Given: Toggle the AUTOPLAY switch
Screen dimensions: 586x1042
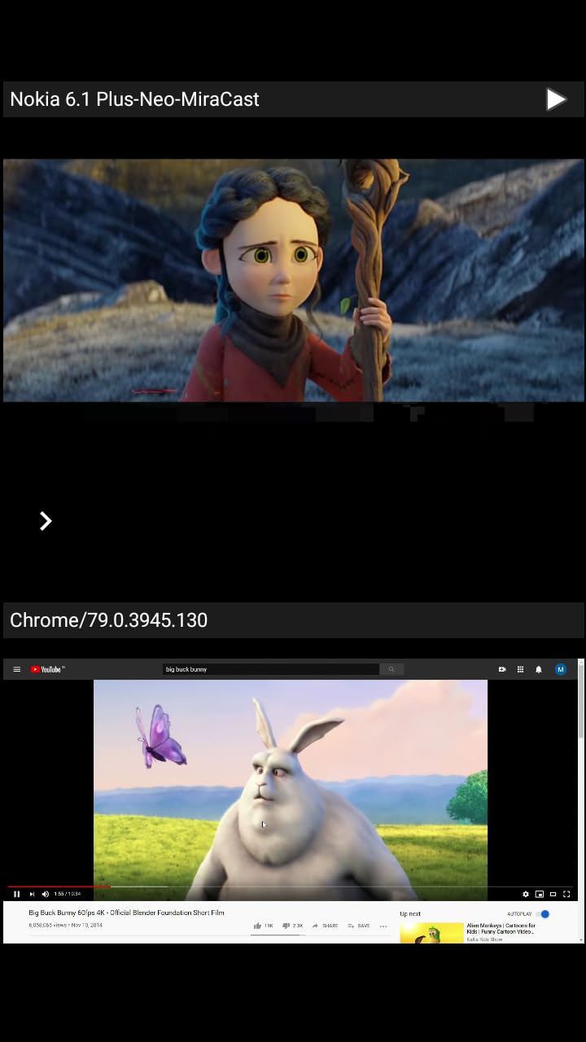Looking at the screenshot, I should (x=544, y=914).
